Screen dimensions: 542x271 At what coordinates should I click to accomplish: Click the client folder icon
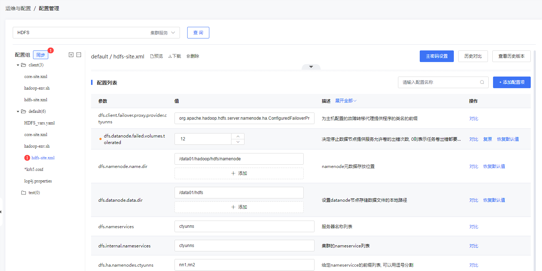[x=23, y=65]
